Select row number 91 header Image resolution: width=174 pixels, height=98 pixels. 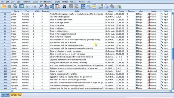pos(5,40)
